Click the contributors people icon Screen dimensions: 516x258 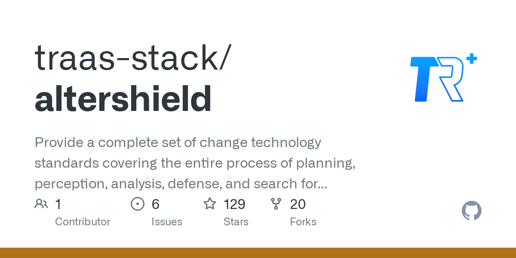coord(41,204)
